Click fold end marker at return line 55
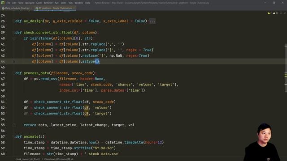The width and height of the screenshot is (287, 161). (14, 125)
